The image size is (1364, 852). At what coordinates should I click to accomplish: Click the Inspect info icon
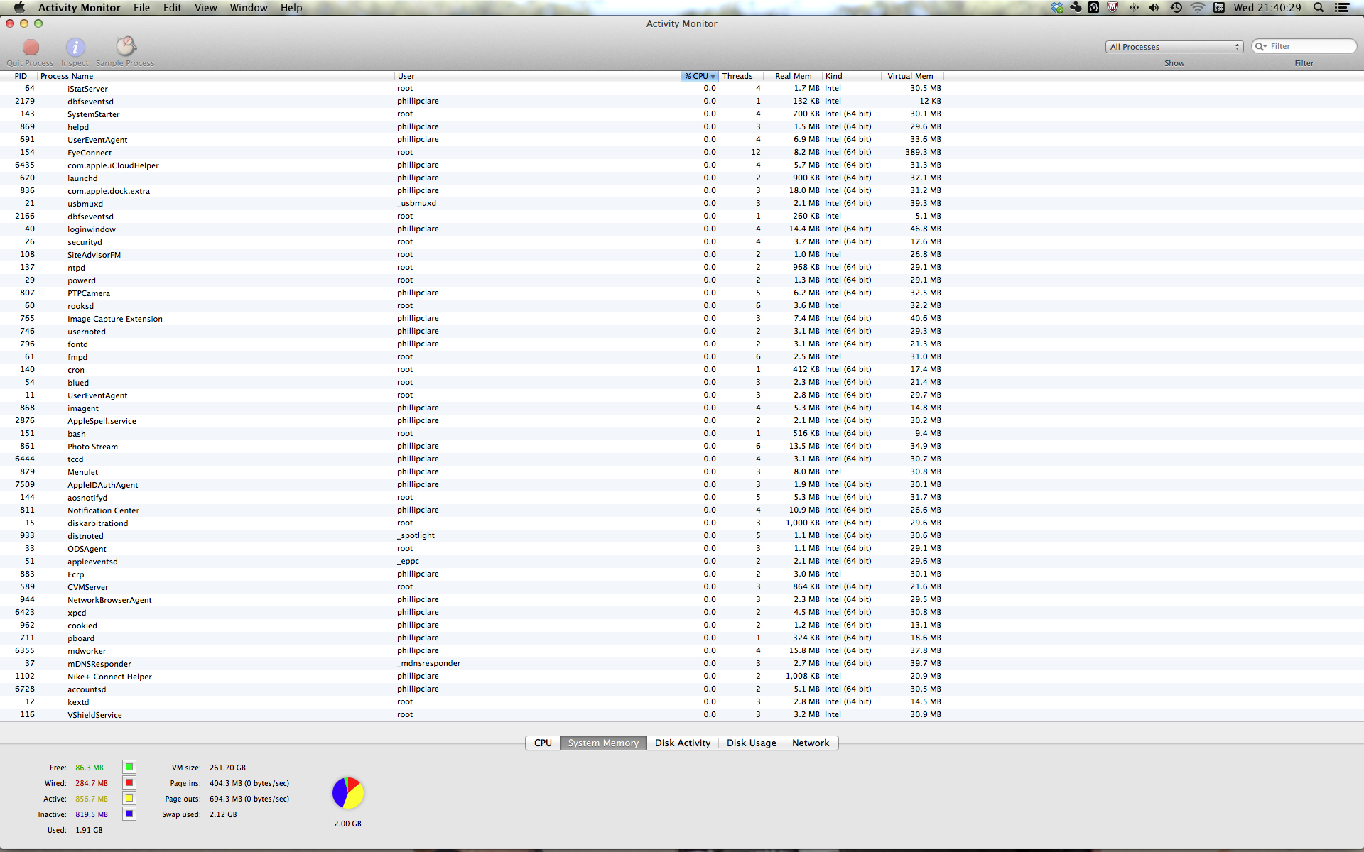pyautogui.click(x=75, y=48)
